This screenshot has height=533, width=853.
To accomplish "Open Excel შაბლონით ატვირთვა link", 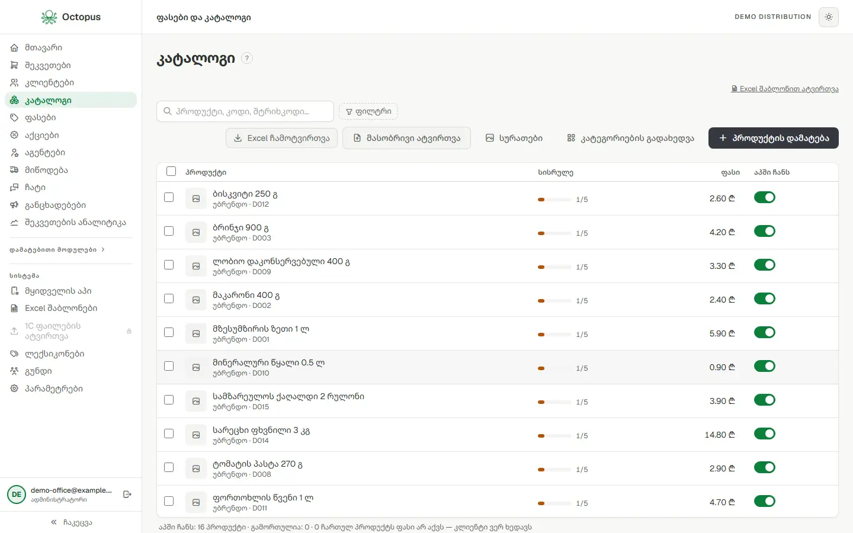I will click(x=785, y=89).
